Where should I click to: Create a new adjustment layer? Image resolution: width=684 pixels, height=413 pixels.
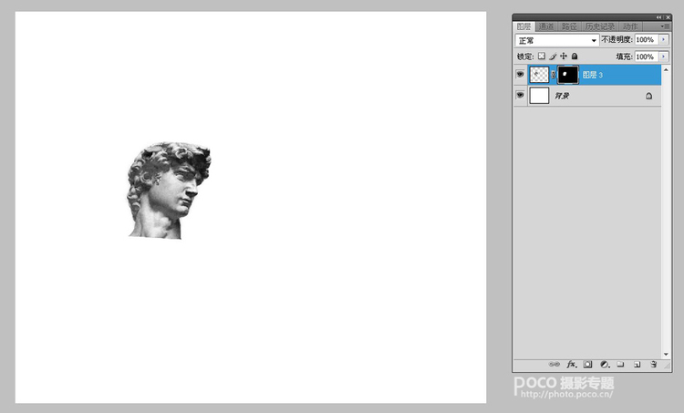(x=604, y=364)
